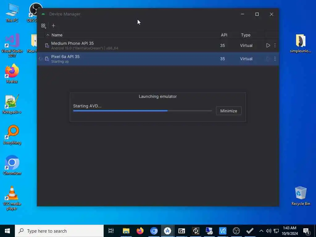Open Firefox from the taskbar

tap(140, 231)
